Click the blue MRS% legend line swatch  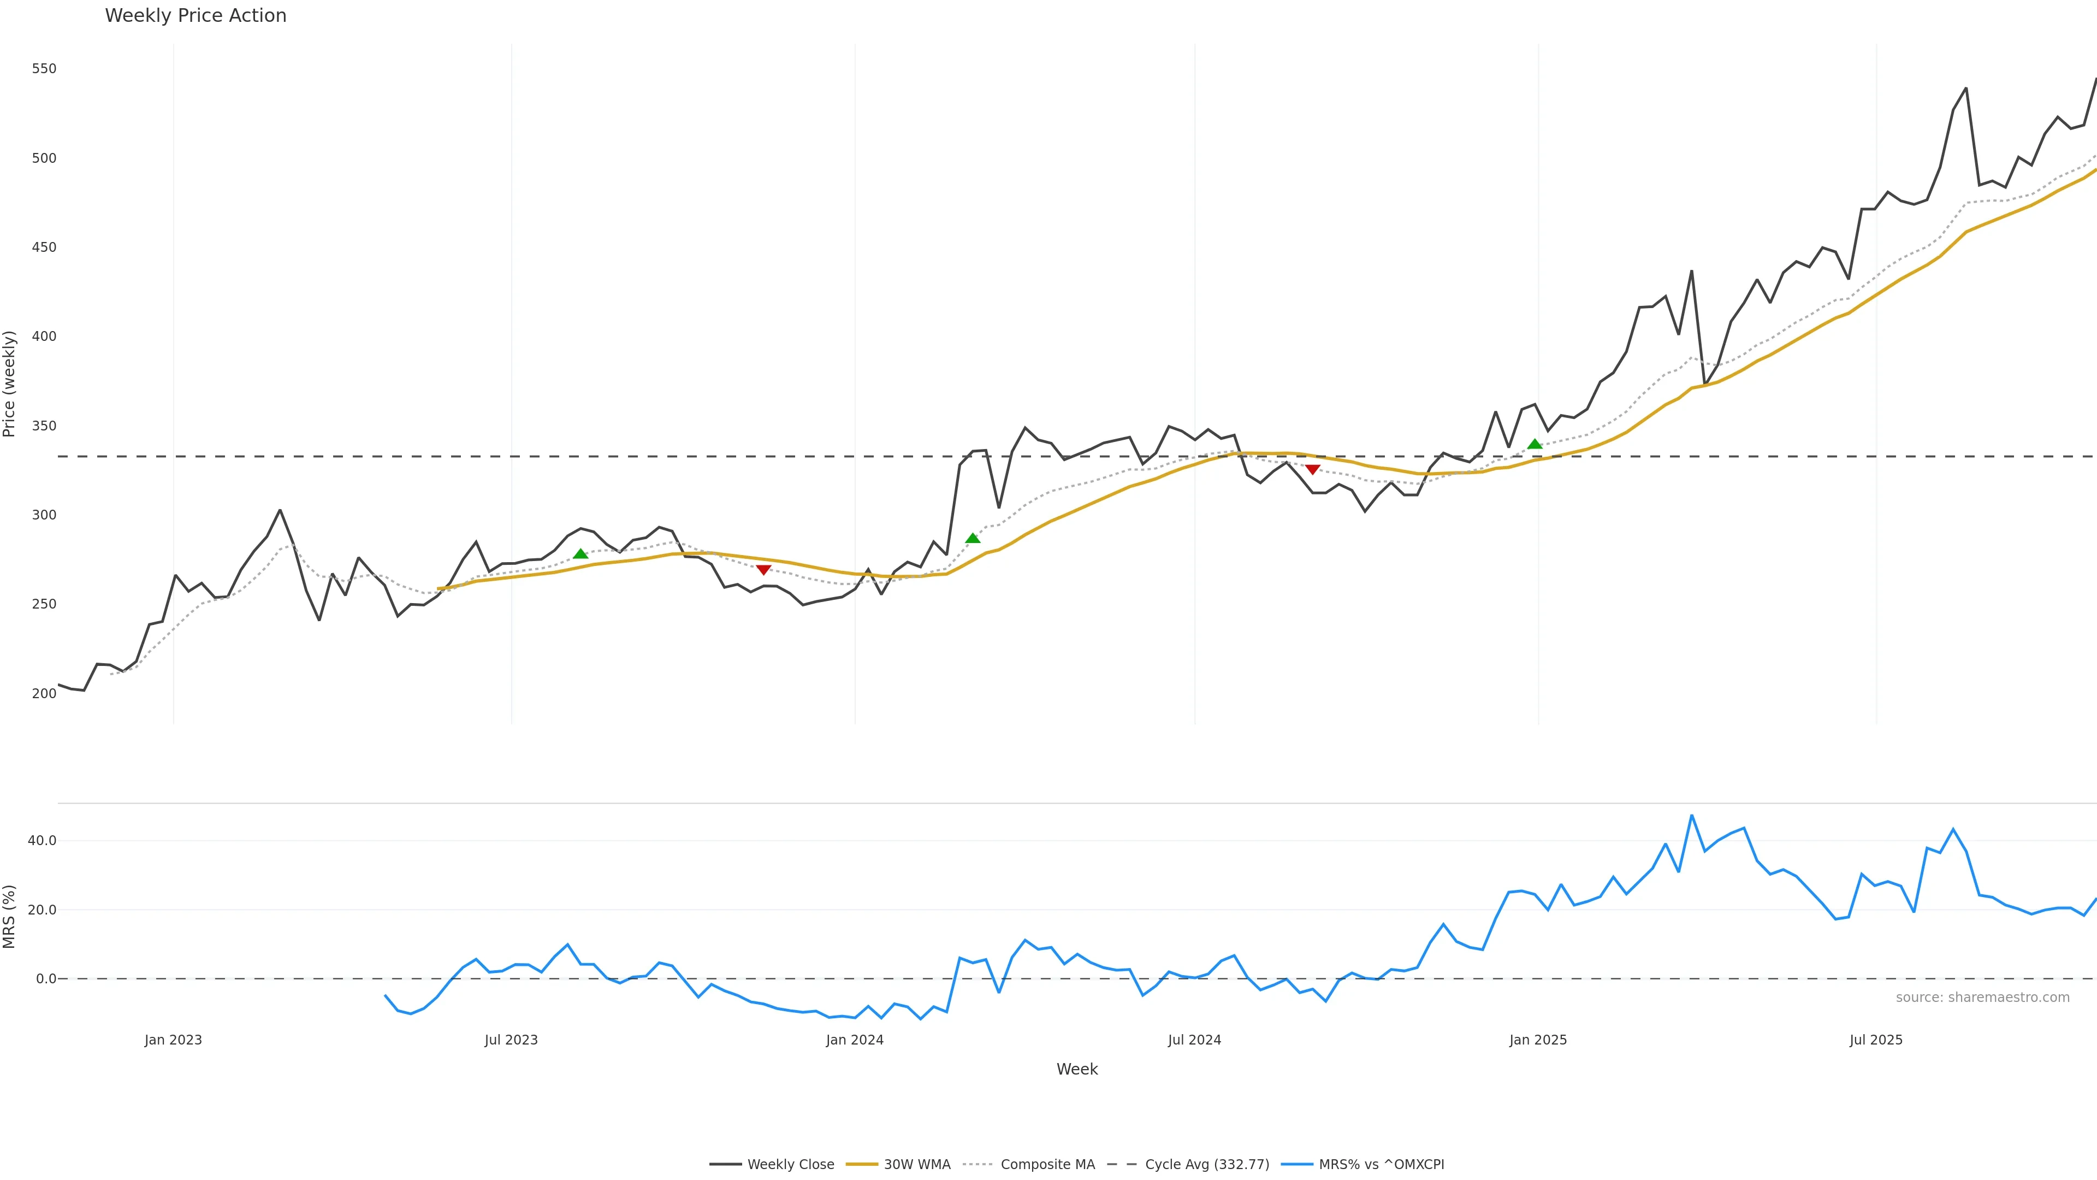coord(1297,1165)
